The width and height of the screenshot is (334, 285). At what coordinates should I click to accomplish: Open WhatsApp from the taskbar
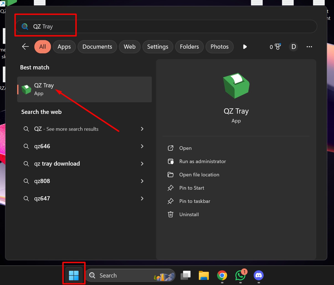point(240,275)
